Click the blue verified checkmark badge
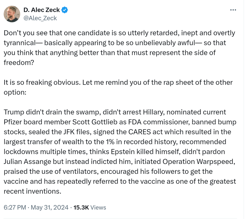 click(x=65, y=10)
